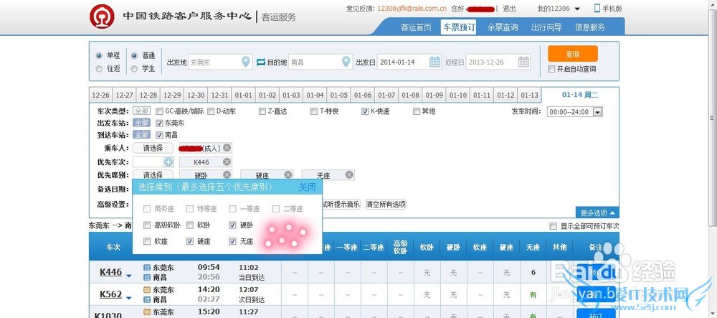This screenshot has height=318, width=717.
Task: Select the 往返 round-trip radio button
Action: [x=99, y=69]
